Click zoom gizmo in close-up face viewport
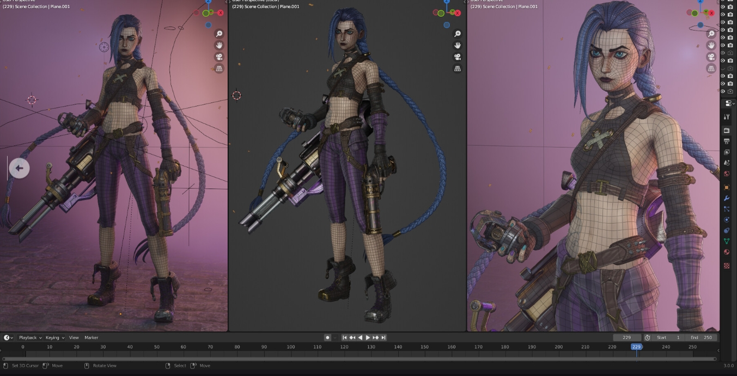 coord(711,34)
